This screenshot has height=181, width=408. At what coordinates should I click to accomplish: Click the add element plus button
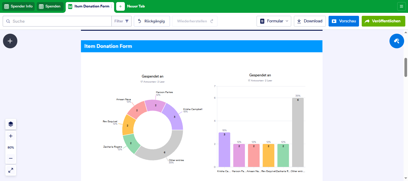pos(10,41)
